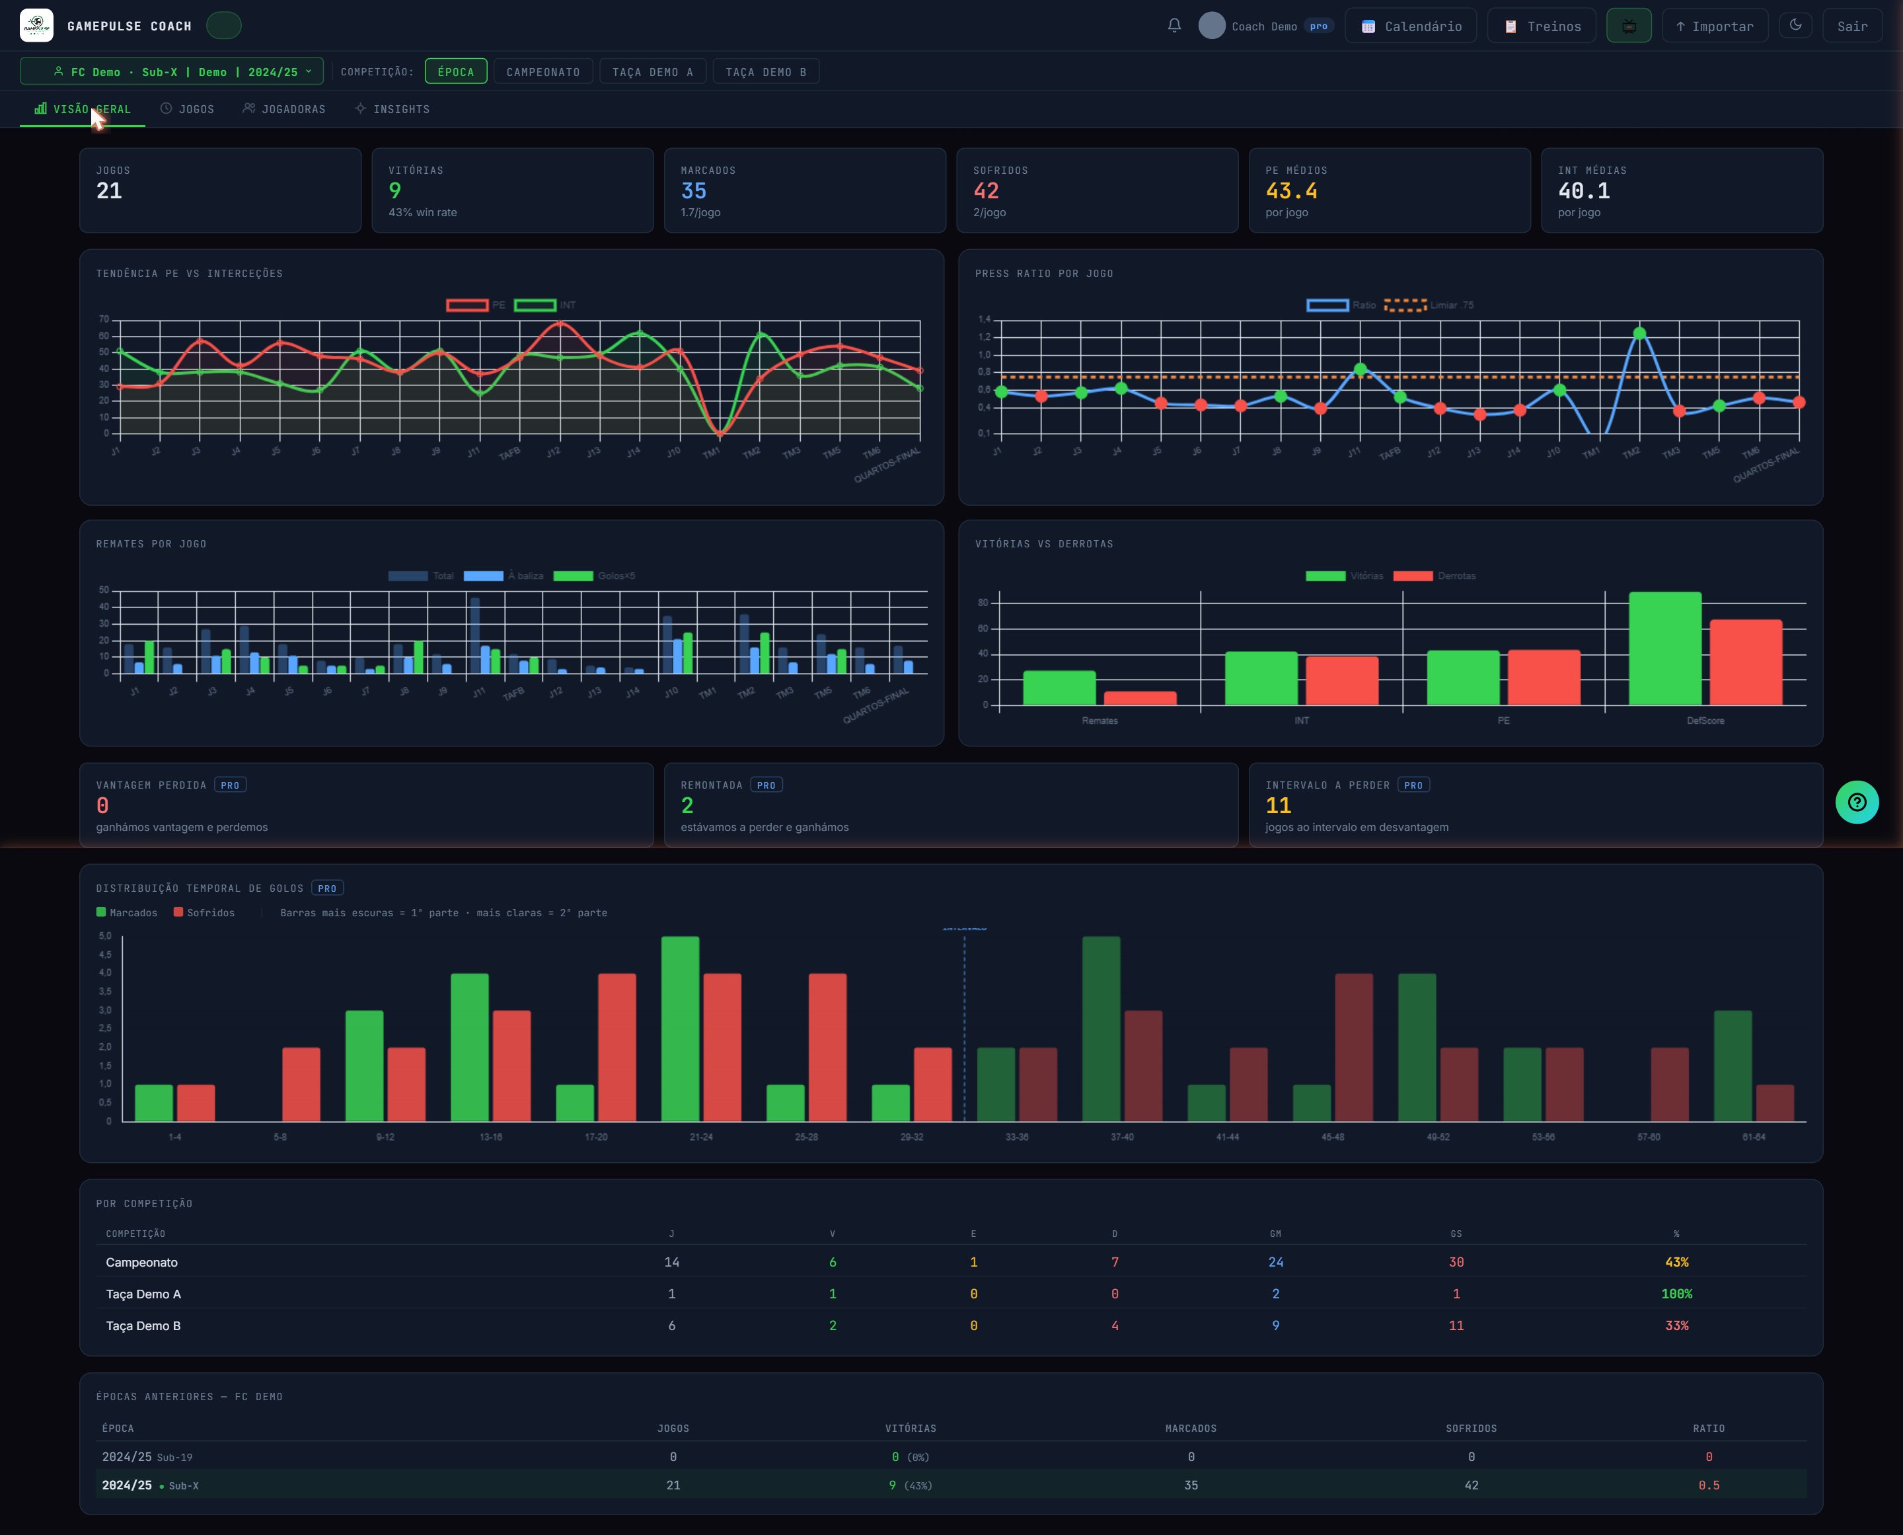Click the Importar button
Viewport: 1903px width, 1535px height.
1715,26
